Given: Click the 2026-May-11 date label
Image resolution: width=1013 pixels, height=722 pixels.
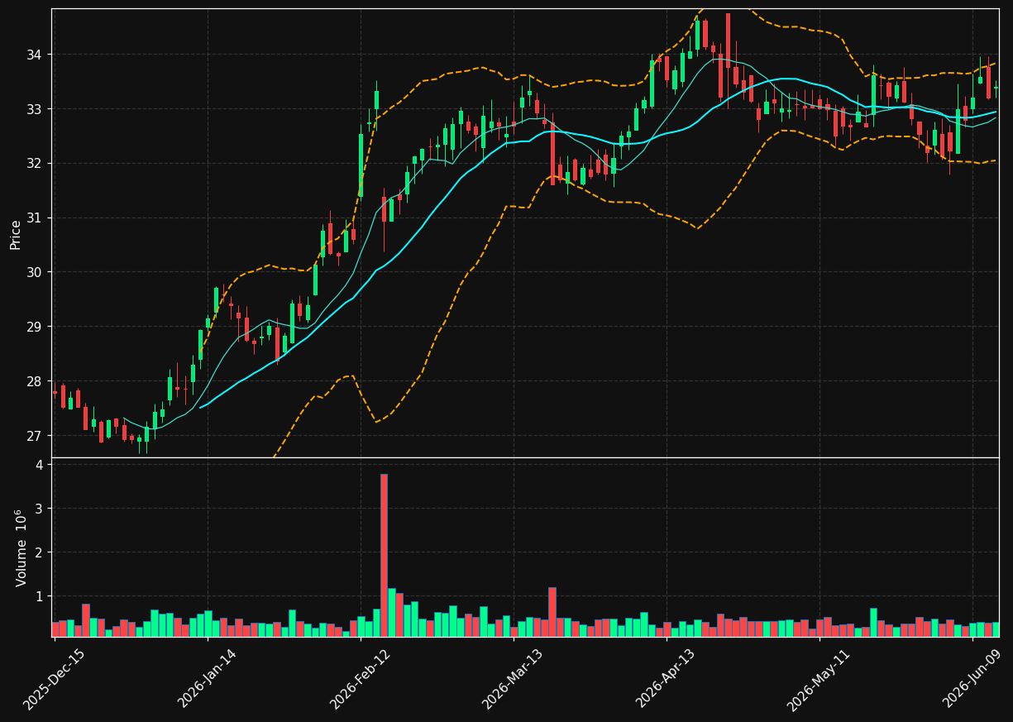Looking at the screenshot, I should 818,679.
